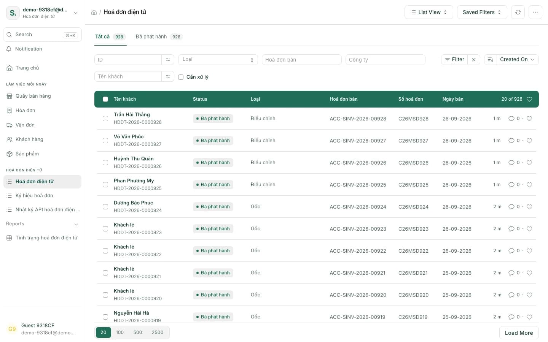The width and height of the screenshot is (548, 342).
Task: Switch to the Đã phát hành tab
Action: (x=159, y=37)
